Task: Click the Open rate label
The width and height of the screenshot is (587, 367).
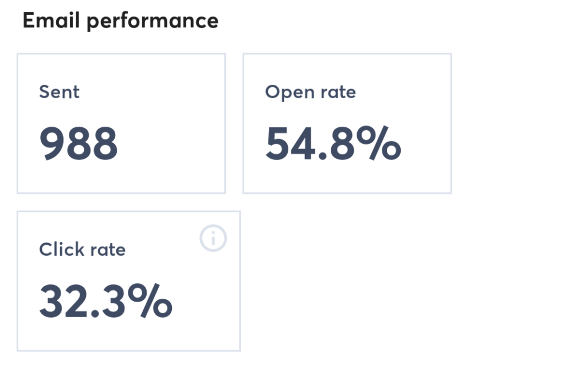Action: coord(310,92)
